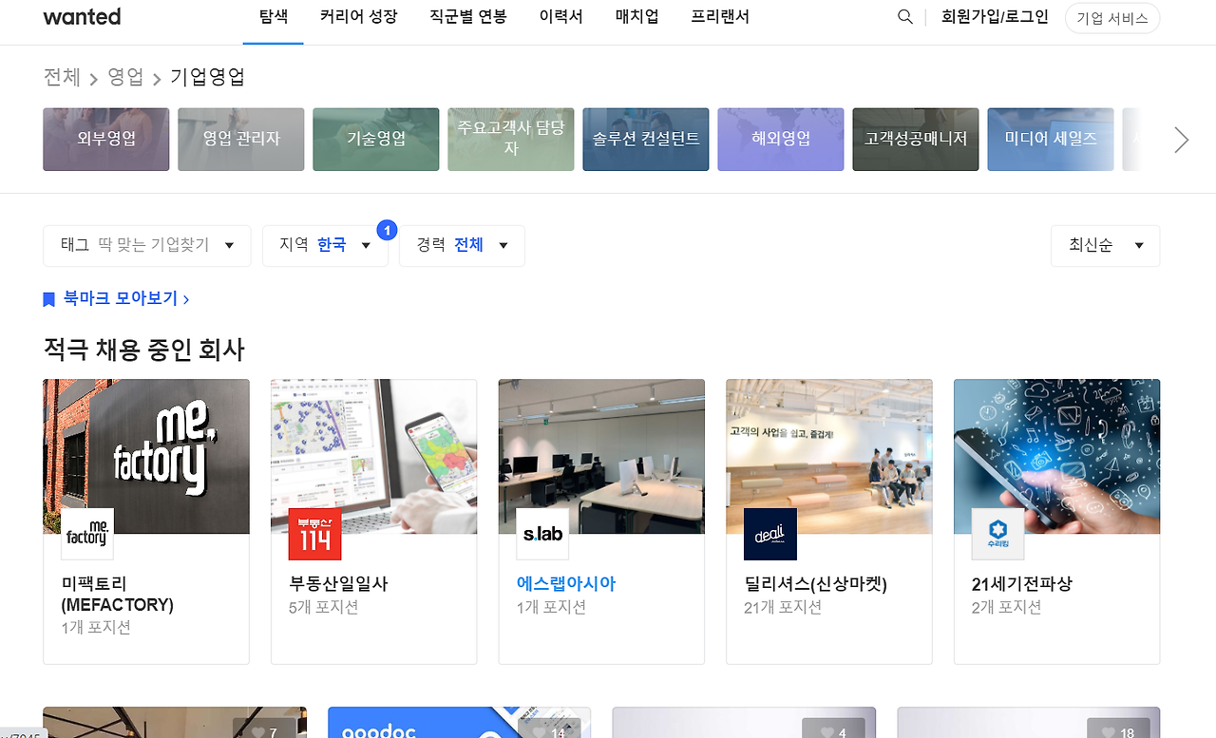Image resolution: width=1216 pixels, height=738 pixels.
Task: Open the 에스랩아시아 office photo
Action: (601, 457)
